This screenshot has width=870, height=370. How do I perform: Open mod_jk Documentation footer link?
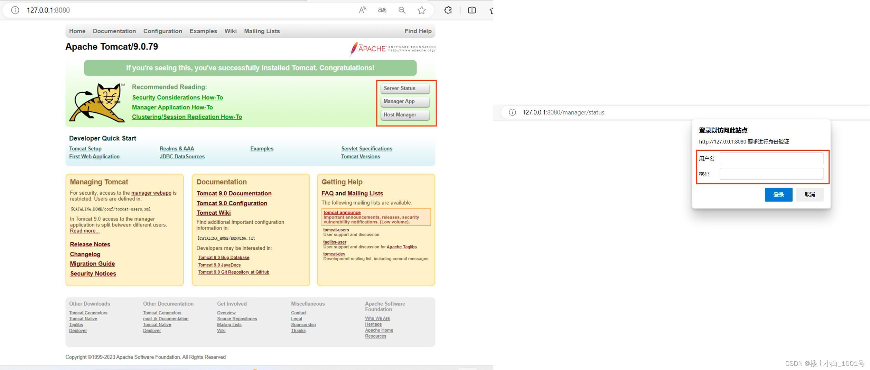pos(166,319)
